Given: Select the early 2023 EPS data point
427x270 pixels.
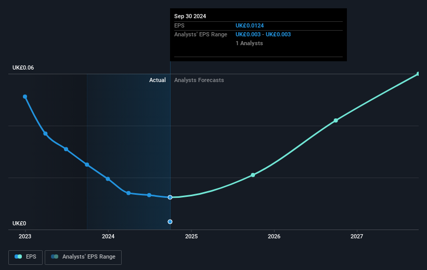Looking at the screenshot, I should click(25, 97).
